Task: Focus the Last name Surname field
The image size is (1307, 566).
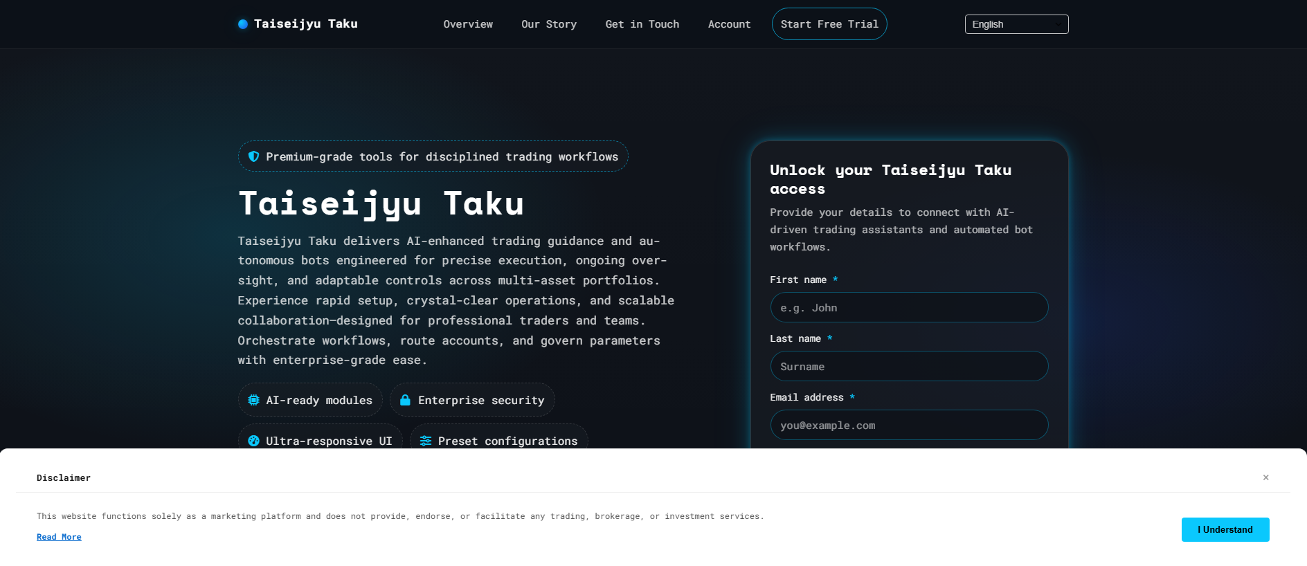Action: [x=909, y=366]
